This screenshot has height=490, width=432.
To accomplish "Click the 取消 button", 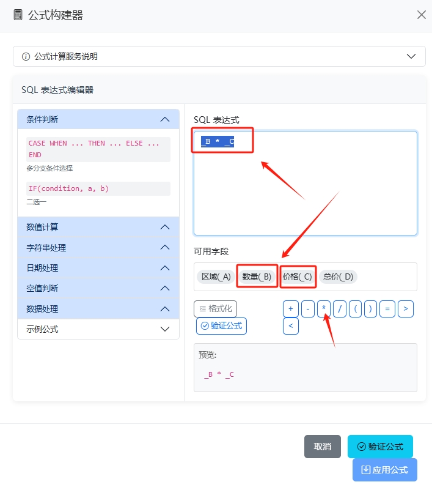I will 323,447.
